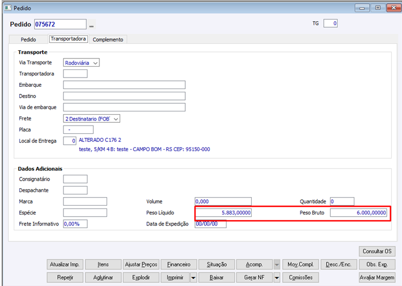Image resolution: width=402 pixels, height=286 pixels.
Task: Select the Transportadora tab
Action: (68, 39)
